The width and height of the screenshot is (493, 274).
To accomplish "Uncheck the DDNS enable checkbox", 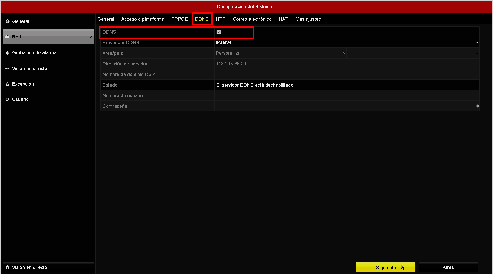I will click(219, 32).
